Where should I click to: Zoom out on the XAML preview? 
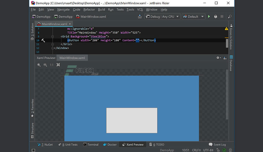(45, 65)
